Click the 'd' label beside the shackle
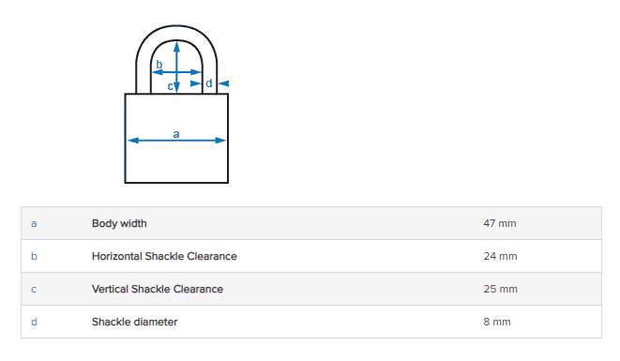The width and height of the screenshot is (620, 361). point(209,83)
